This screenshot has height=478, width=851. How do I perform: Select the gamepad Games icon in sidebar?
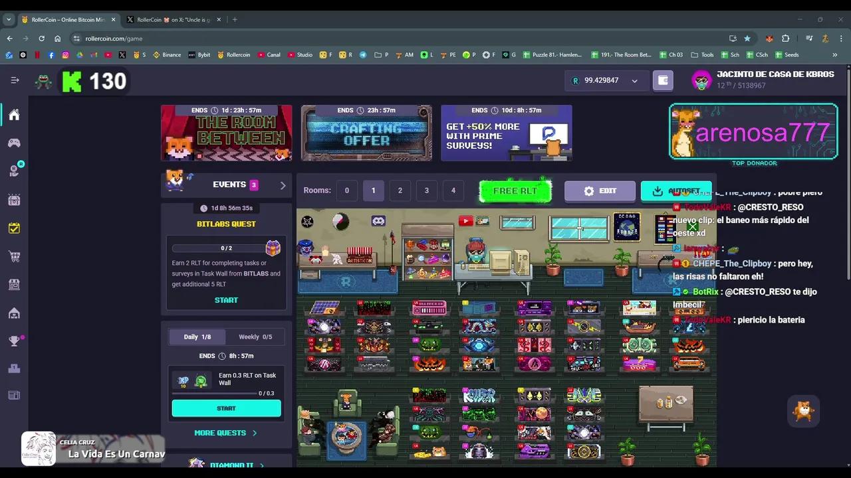point(14,142)
